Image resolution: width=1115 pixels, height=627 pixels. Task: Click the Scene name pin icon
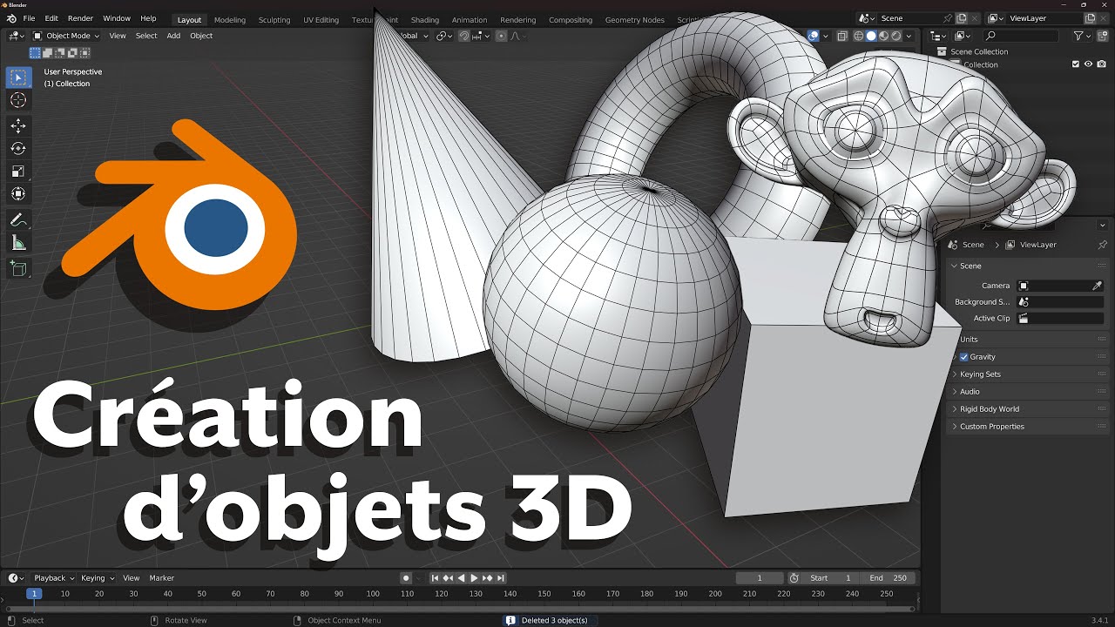[x=948, y=18]
